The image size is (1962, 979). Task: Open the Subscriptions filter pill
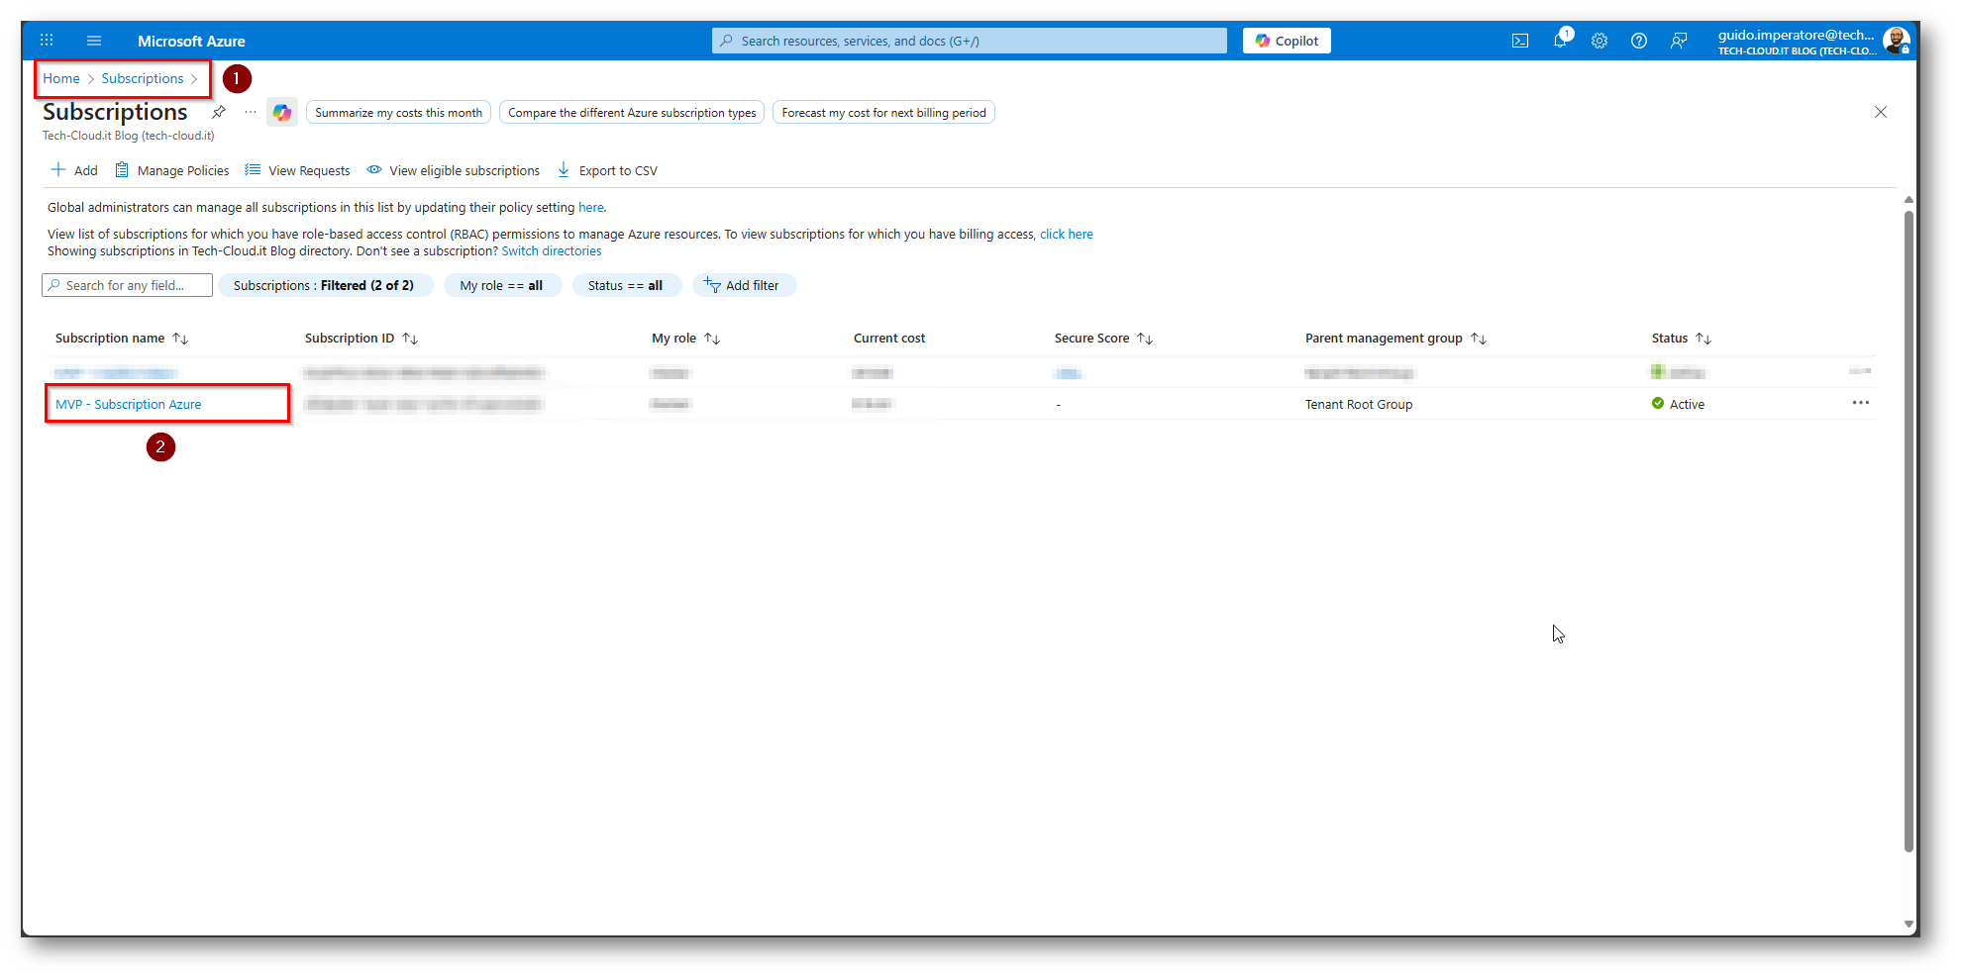(x=324, y=285)
